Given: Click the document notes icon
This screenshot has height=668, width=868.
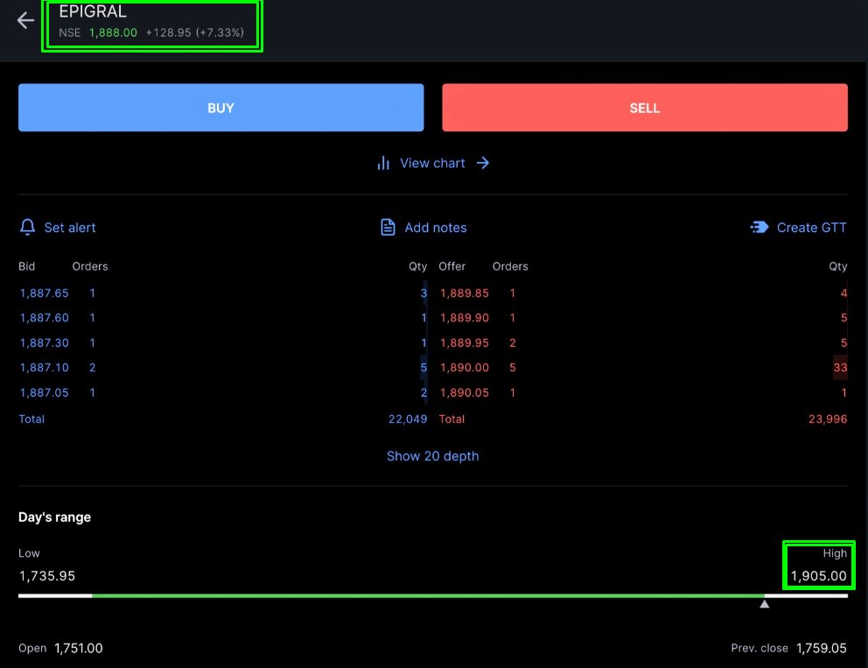Looking at the screenshot, I should [x=388, y=227].
